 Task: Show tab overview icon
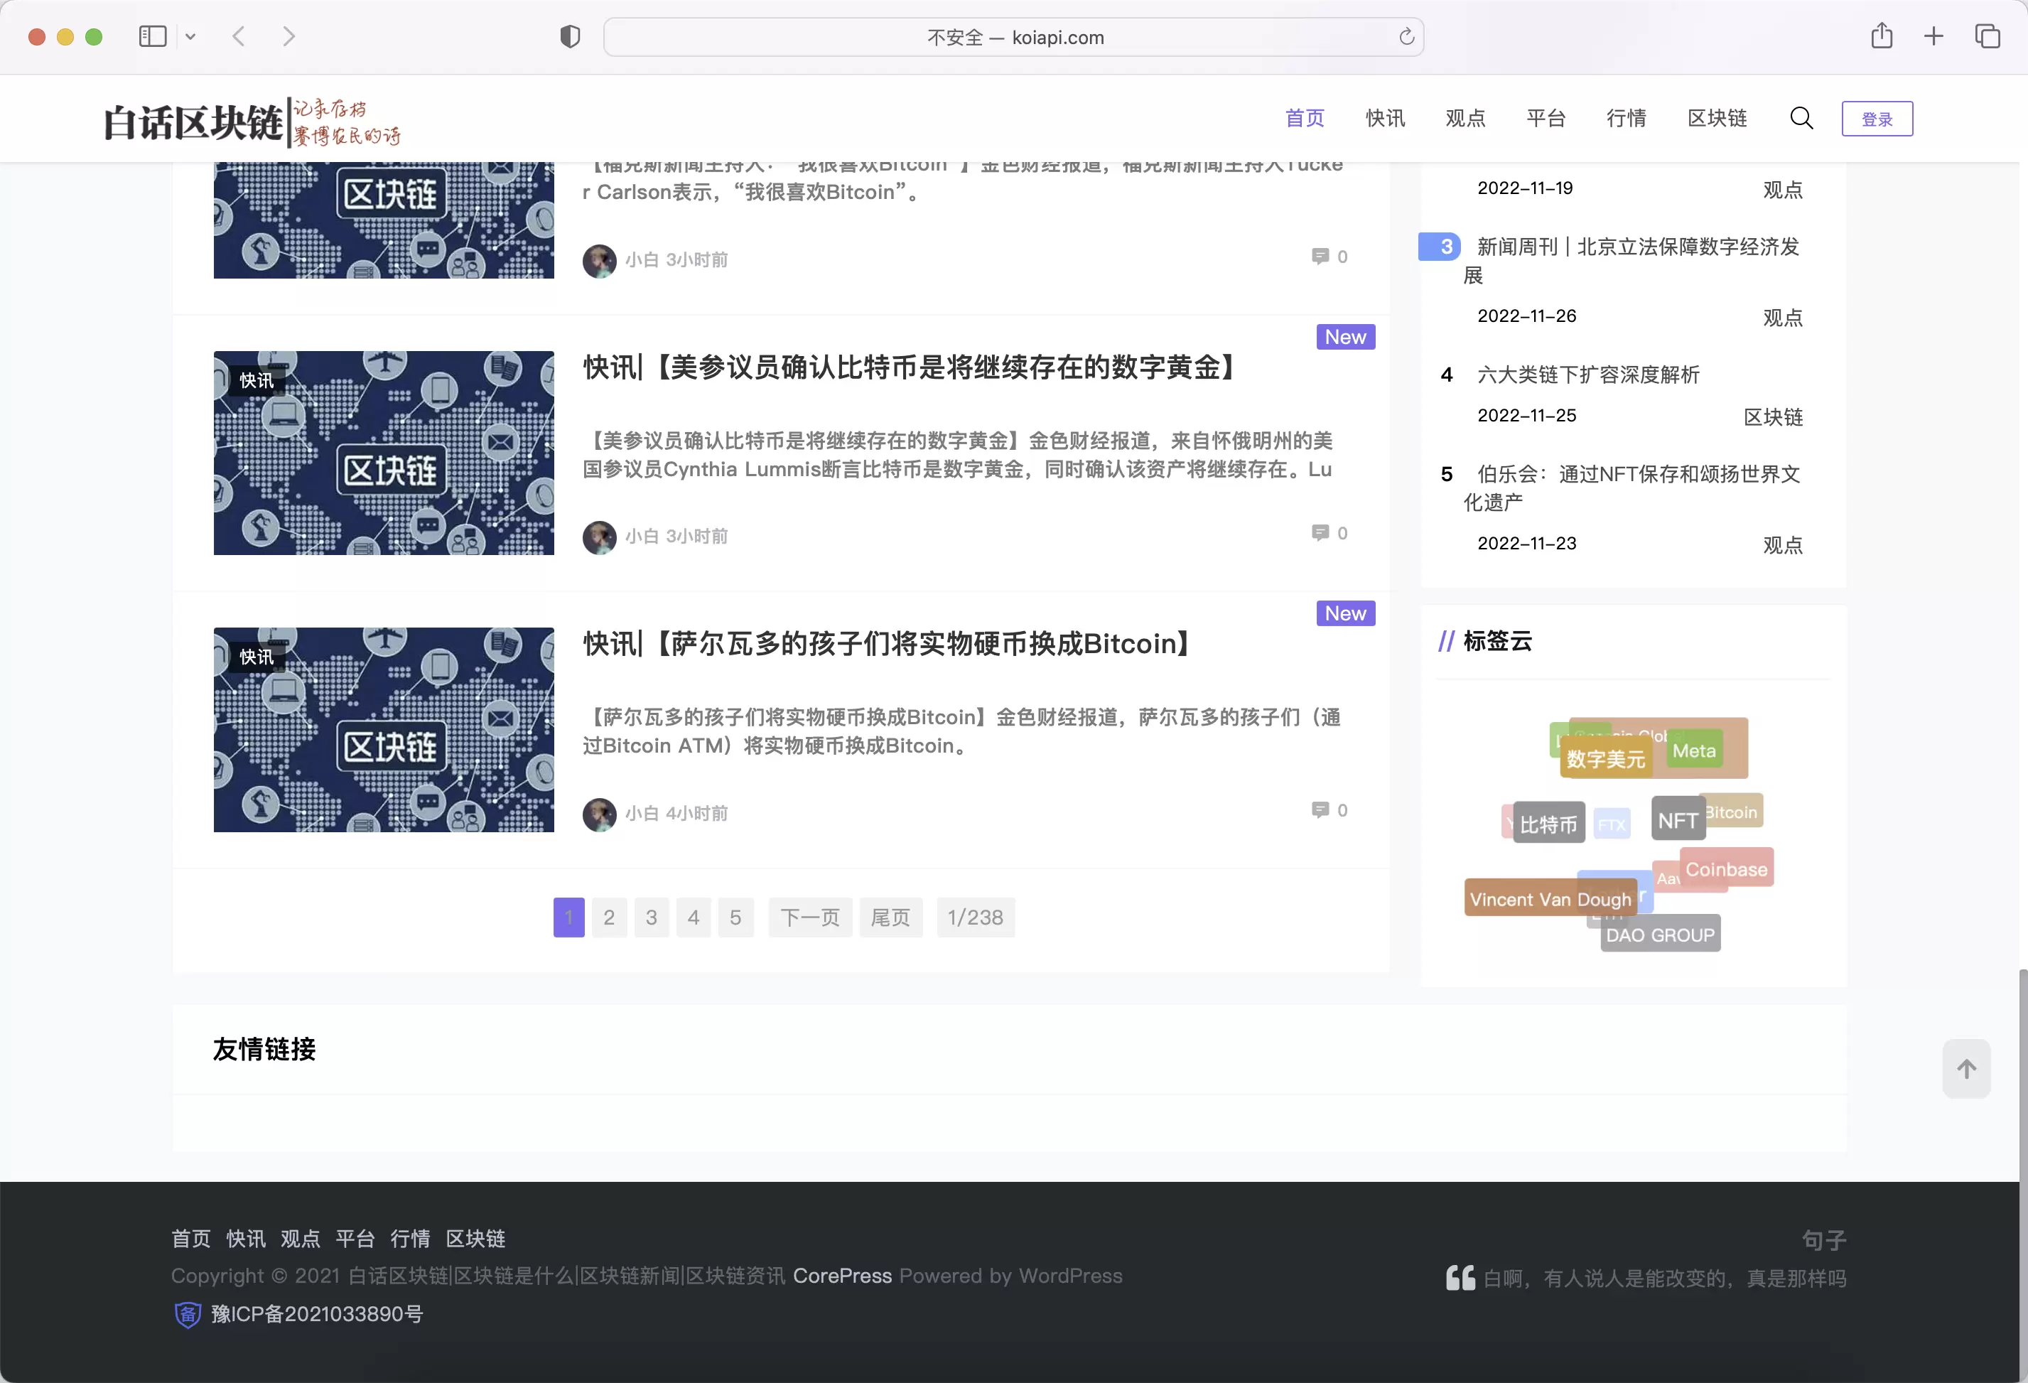(1987, 37)
